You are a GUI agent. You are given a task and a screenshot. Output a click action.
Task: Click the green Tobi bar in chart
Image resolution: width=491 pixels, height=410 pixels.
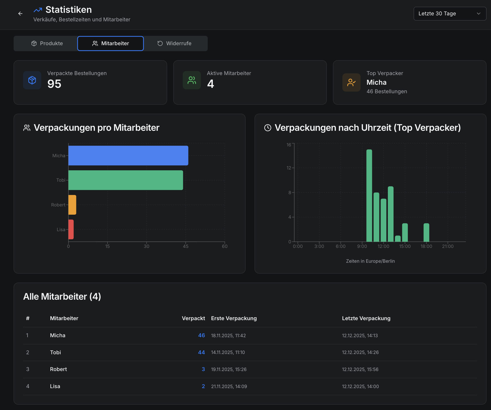tap(126, 180)
